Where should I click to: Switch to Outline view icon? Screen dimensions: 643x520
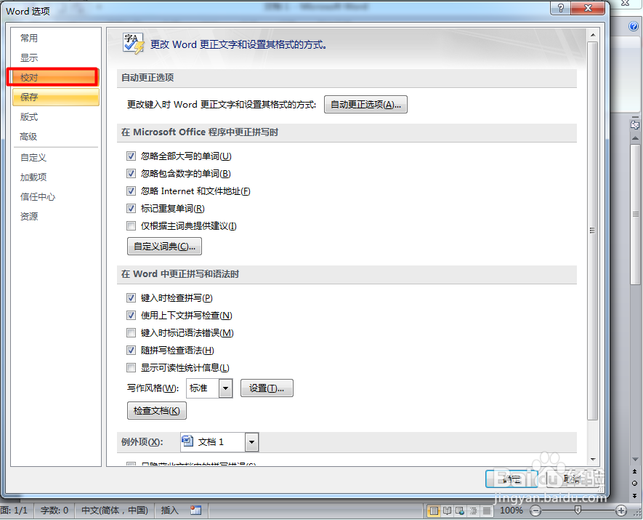tap(473, 511)
